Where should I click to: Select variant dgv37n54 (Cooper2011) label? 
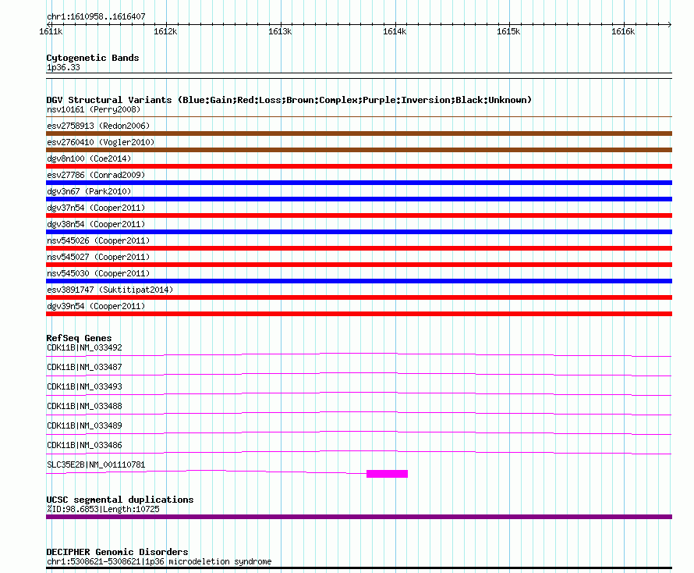[96, 208]
